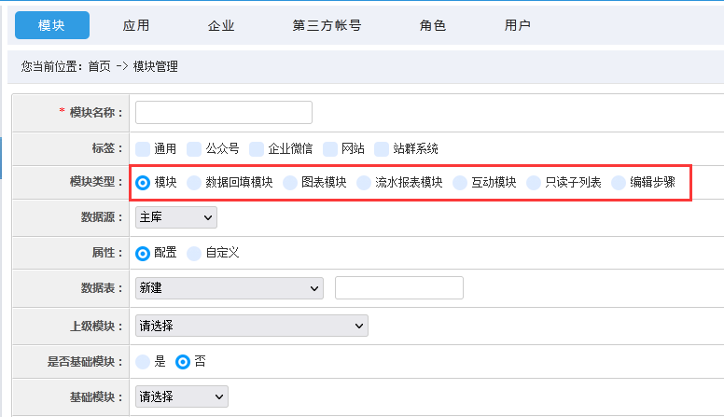Click the 模块名称 text field
The width and height of the screenshot is (724, 417).
[x=224, y=112]
